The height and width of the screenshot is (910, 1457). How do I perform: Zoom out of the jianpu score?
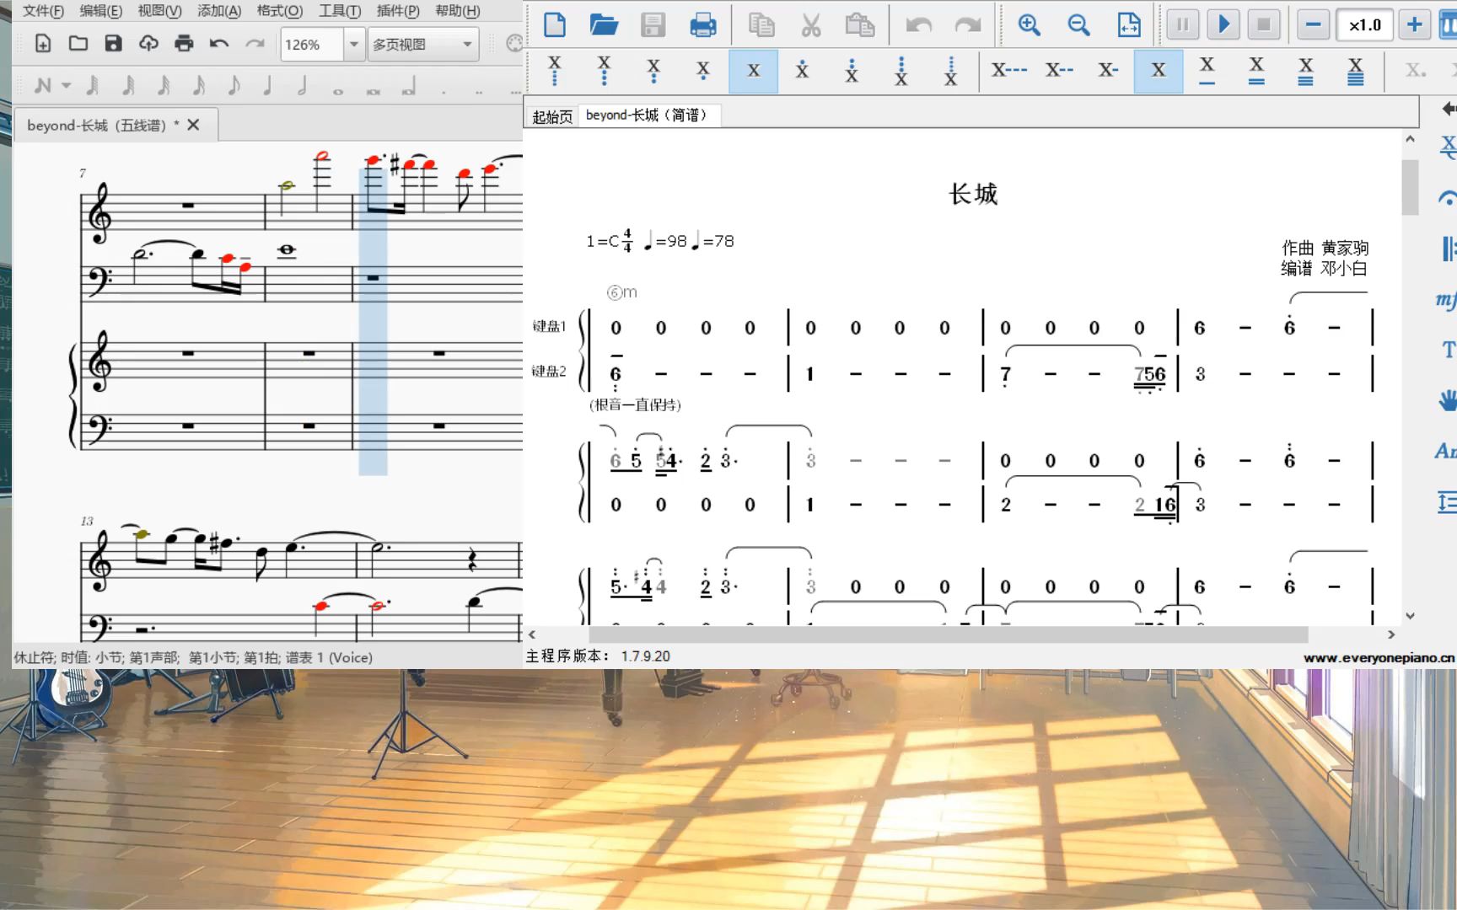pos(1078,24)
